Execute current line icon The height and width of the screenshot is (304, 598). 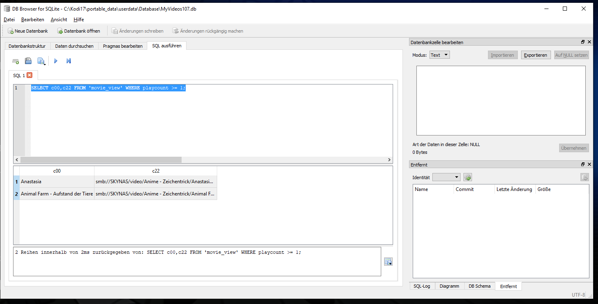(x=69, y=61)
